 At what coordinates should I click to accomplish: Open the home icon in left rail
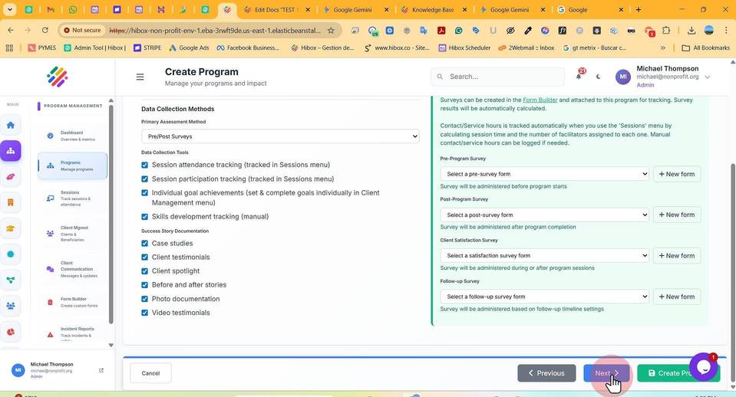point(10,125)
